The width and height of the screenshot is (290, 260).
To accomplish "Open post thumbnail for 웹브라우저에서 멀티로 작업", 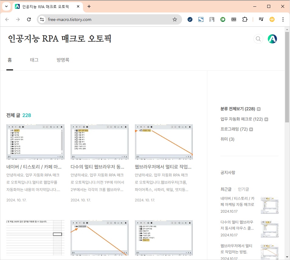I will [164, 142].
